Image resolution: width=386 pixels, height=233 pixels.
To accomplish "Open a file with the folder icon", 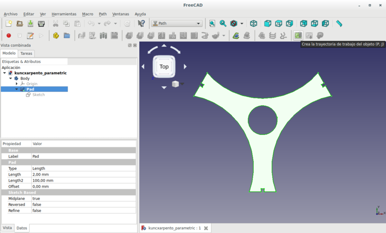I will (20, 24).
